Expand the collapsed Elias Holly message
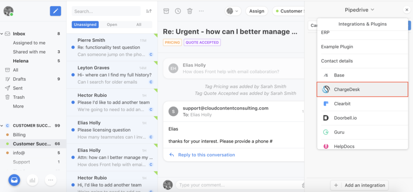 233,68
